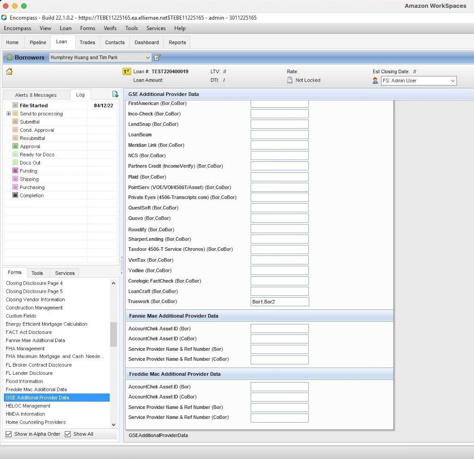Screen dimensions: 474x459
Task: Click the file starter user icon
Action: [x=375, y=81]
